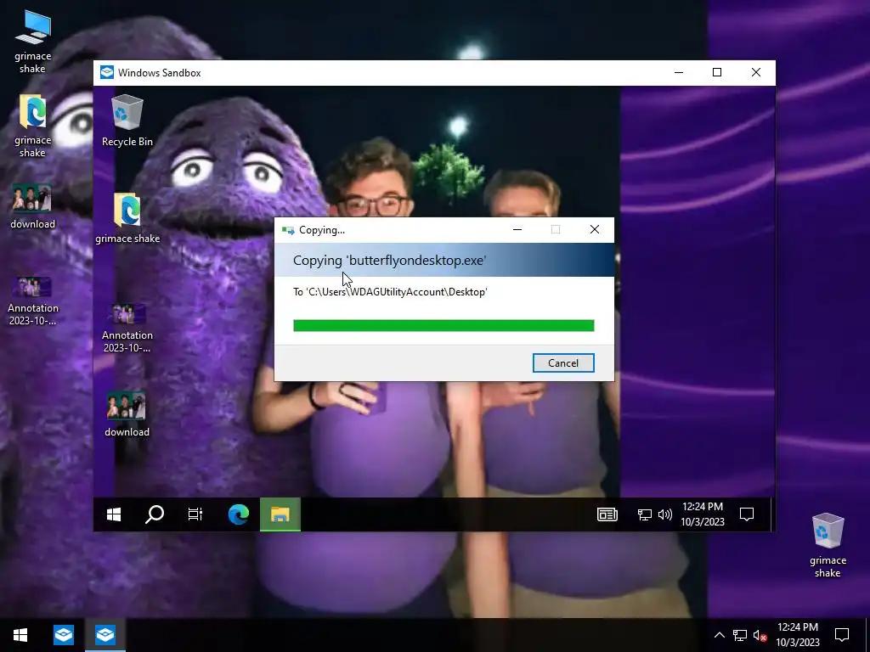Viewport: 870px width, 652px height.
Task: Open the host notification center
Action: (x=842, y=635)
